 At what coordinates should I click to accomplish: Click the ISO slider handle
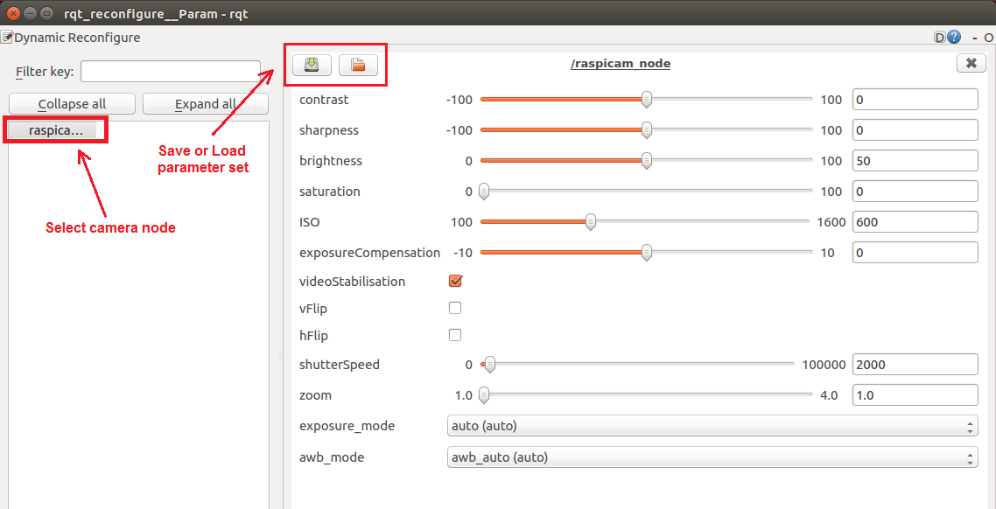tap(591, 222)
